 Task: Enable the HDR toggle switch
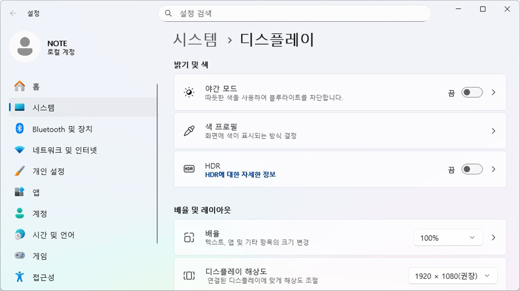472,169
